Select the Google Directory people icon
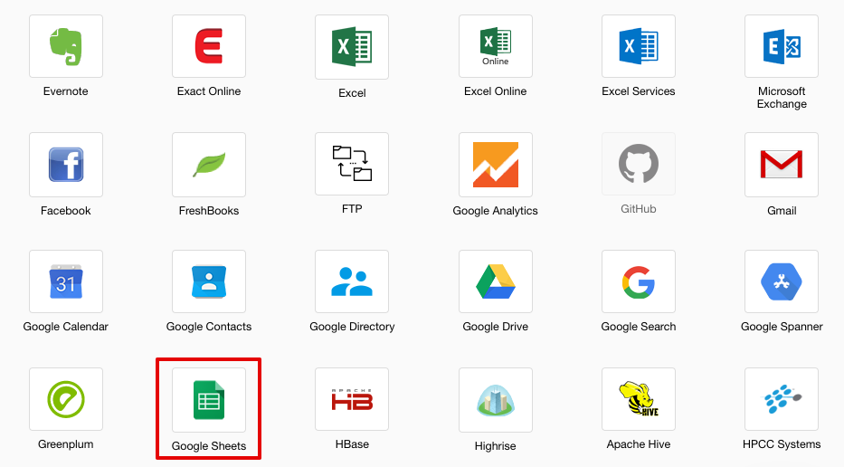This screenshot has width=844, height=467. click(x=352, y=281)
